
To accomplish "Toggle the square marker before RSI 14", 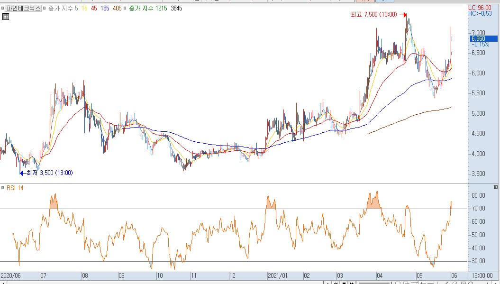I will point(2,188).
